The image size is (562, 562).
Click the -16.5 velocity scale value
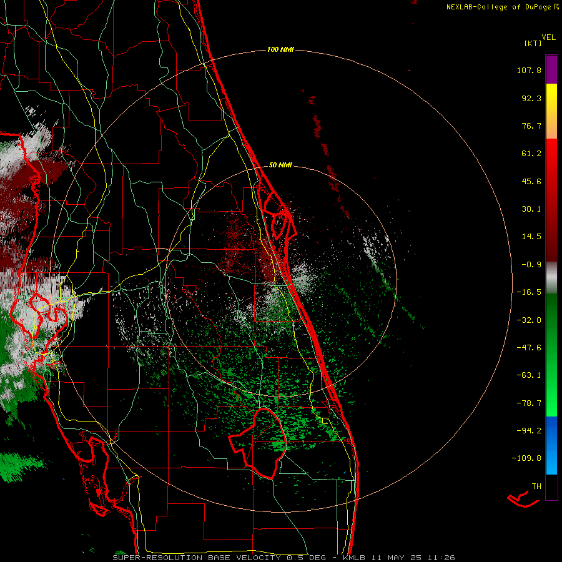click(x=529, y=292)
